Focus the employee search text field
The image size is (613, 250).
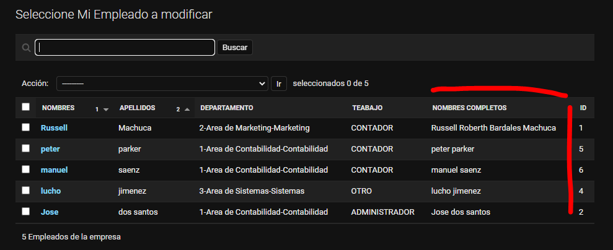[125, 48]
